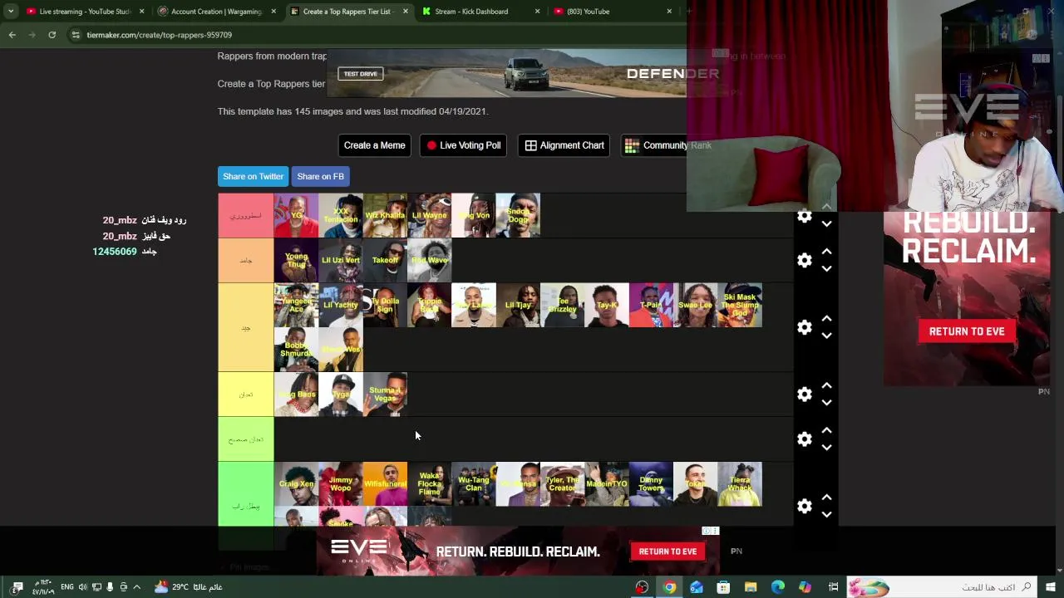1064x598 pixels.
Task: Close the Wargaming Account Creation tab
Action: [x=273, y=12]
